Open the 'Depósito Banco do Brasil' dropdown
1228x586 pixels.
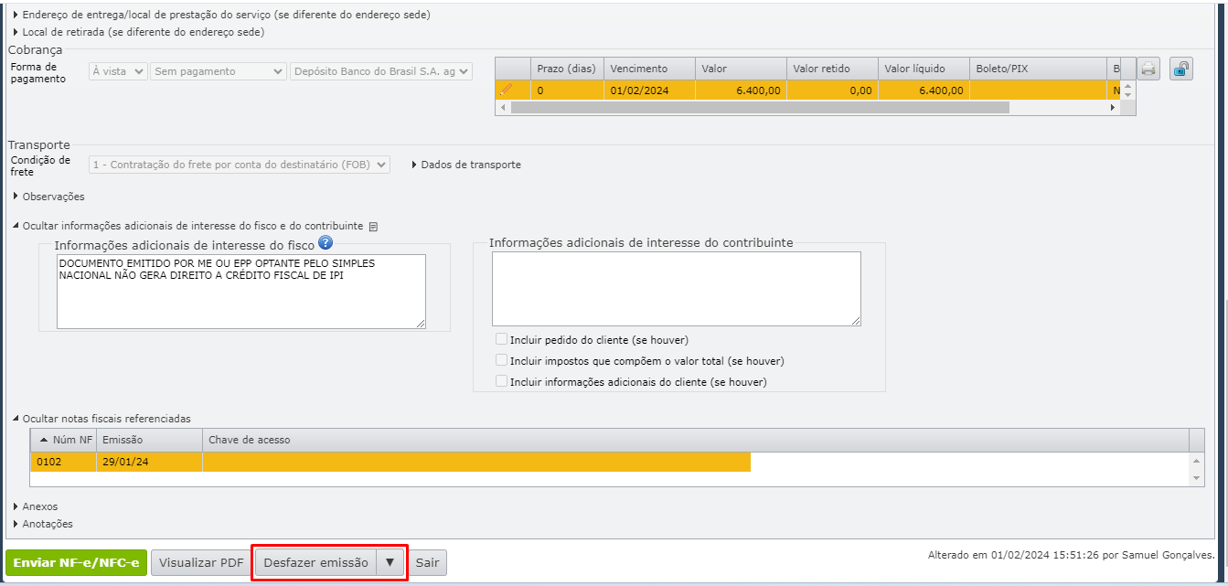(x=381, y=71)
